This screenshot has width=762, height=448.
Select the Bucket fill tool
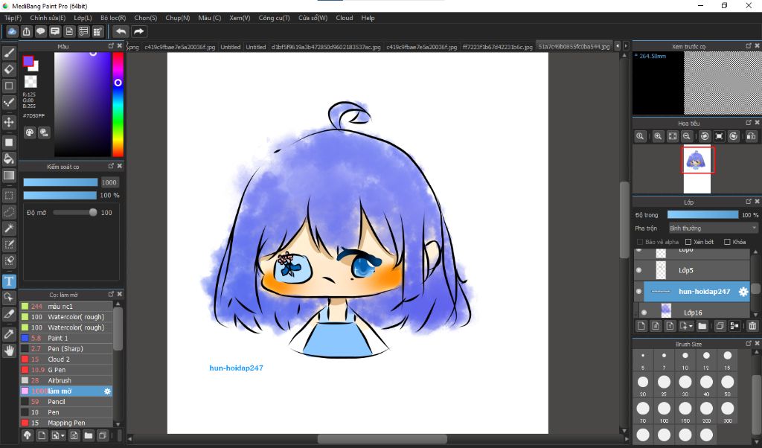click(x=9, y=159)
